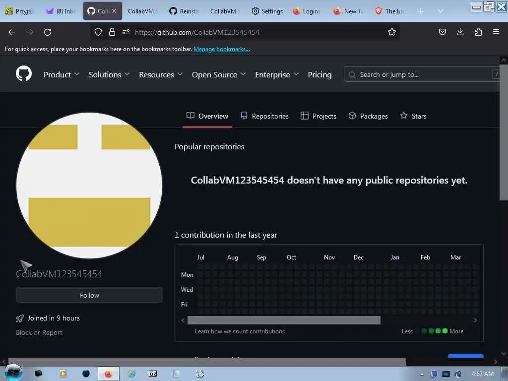508x381 pixels.
Task: Select the Overview profile tab
Action: (207, 116)
